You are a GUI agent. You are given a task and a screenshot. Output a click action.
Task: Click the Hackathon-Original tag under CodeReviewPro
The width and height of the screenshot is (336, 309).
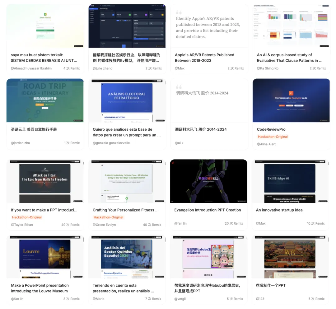[273, 137]
